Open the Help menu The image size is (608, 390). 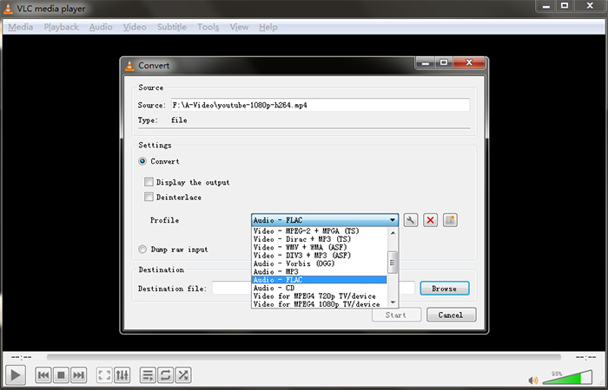point(268,27)
